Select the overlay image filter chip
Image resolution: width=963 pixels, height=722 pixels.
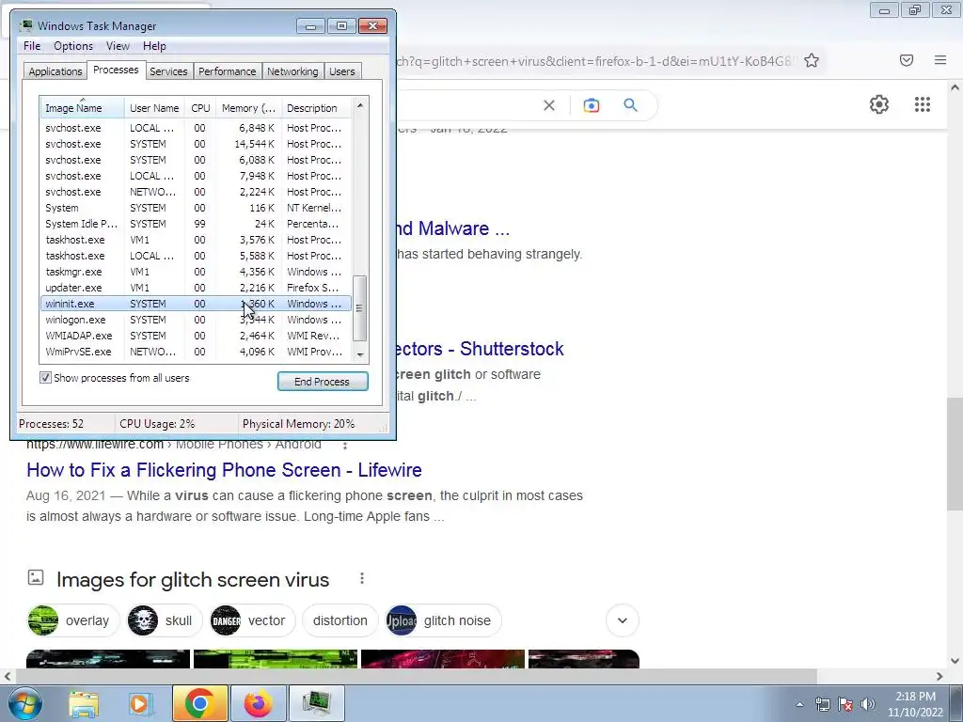[73, 620]
